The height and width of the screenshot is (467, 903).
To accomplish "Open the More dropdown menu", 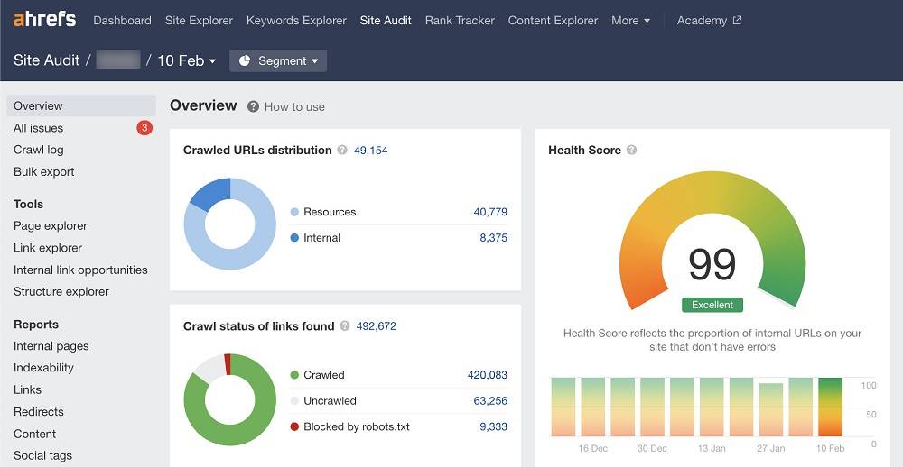I will pyautogui.click(x=630, y=20).
